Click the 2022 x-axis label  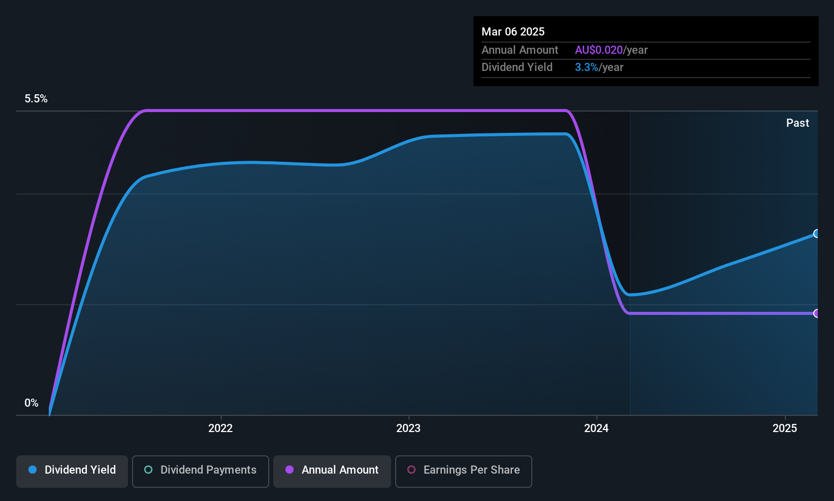(220, 428)
